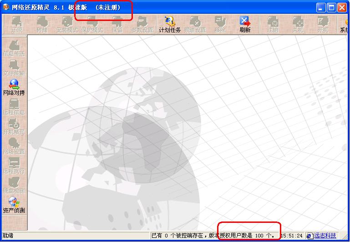Open 开机精灵 (Boot wizard) in sidebar
Image resolution: width=350 pixels, height=242 pixels.
point(14,127)
